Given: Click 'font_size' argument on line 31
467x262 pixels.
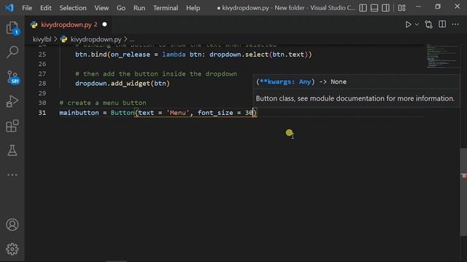Looking at the screenshot, I should click(x=215, y=113).
